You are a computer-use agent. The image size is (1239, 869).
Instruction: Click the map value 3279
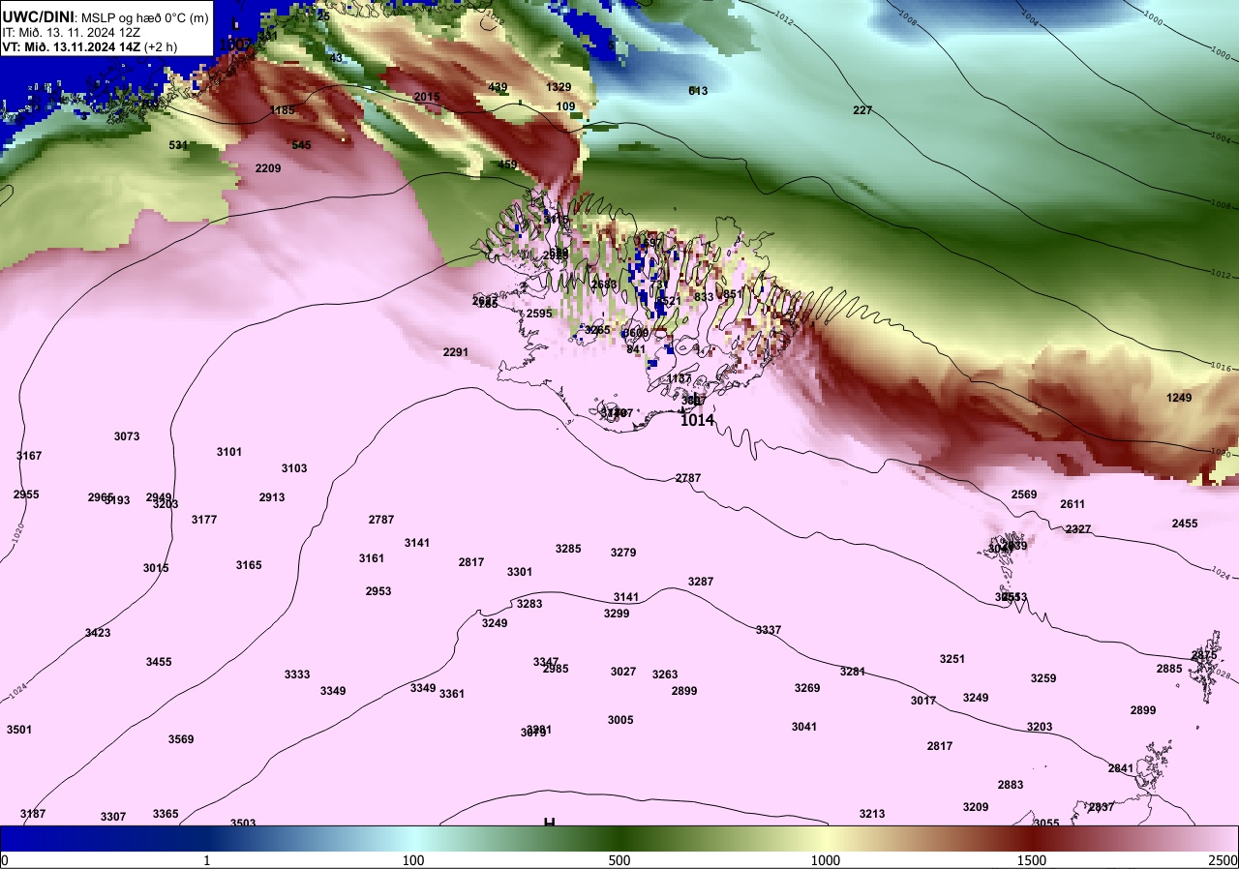tap(623, 553)
